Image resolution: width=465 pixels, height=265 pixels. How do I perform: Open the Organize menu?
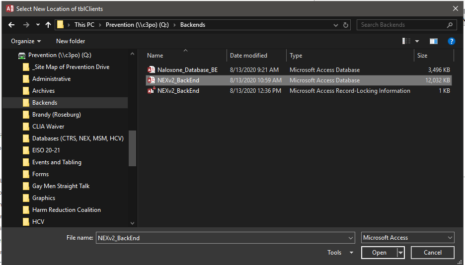(x=26, y=41)
